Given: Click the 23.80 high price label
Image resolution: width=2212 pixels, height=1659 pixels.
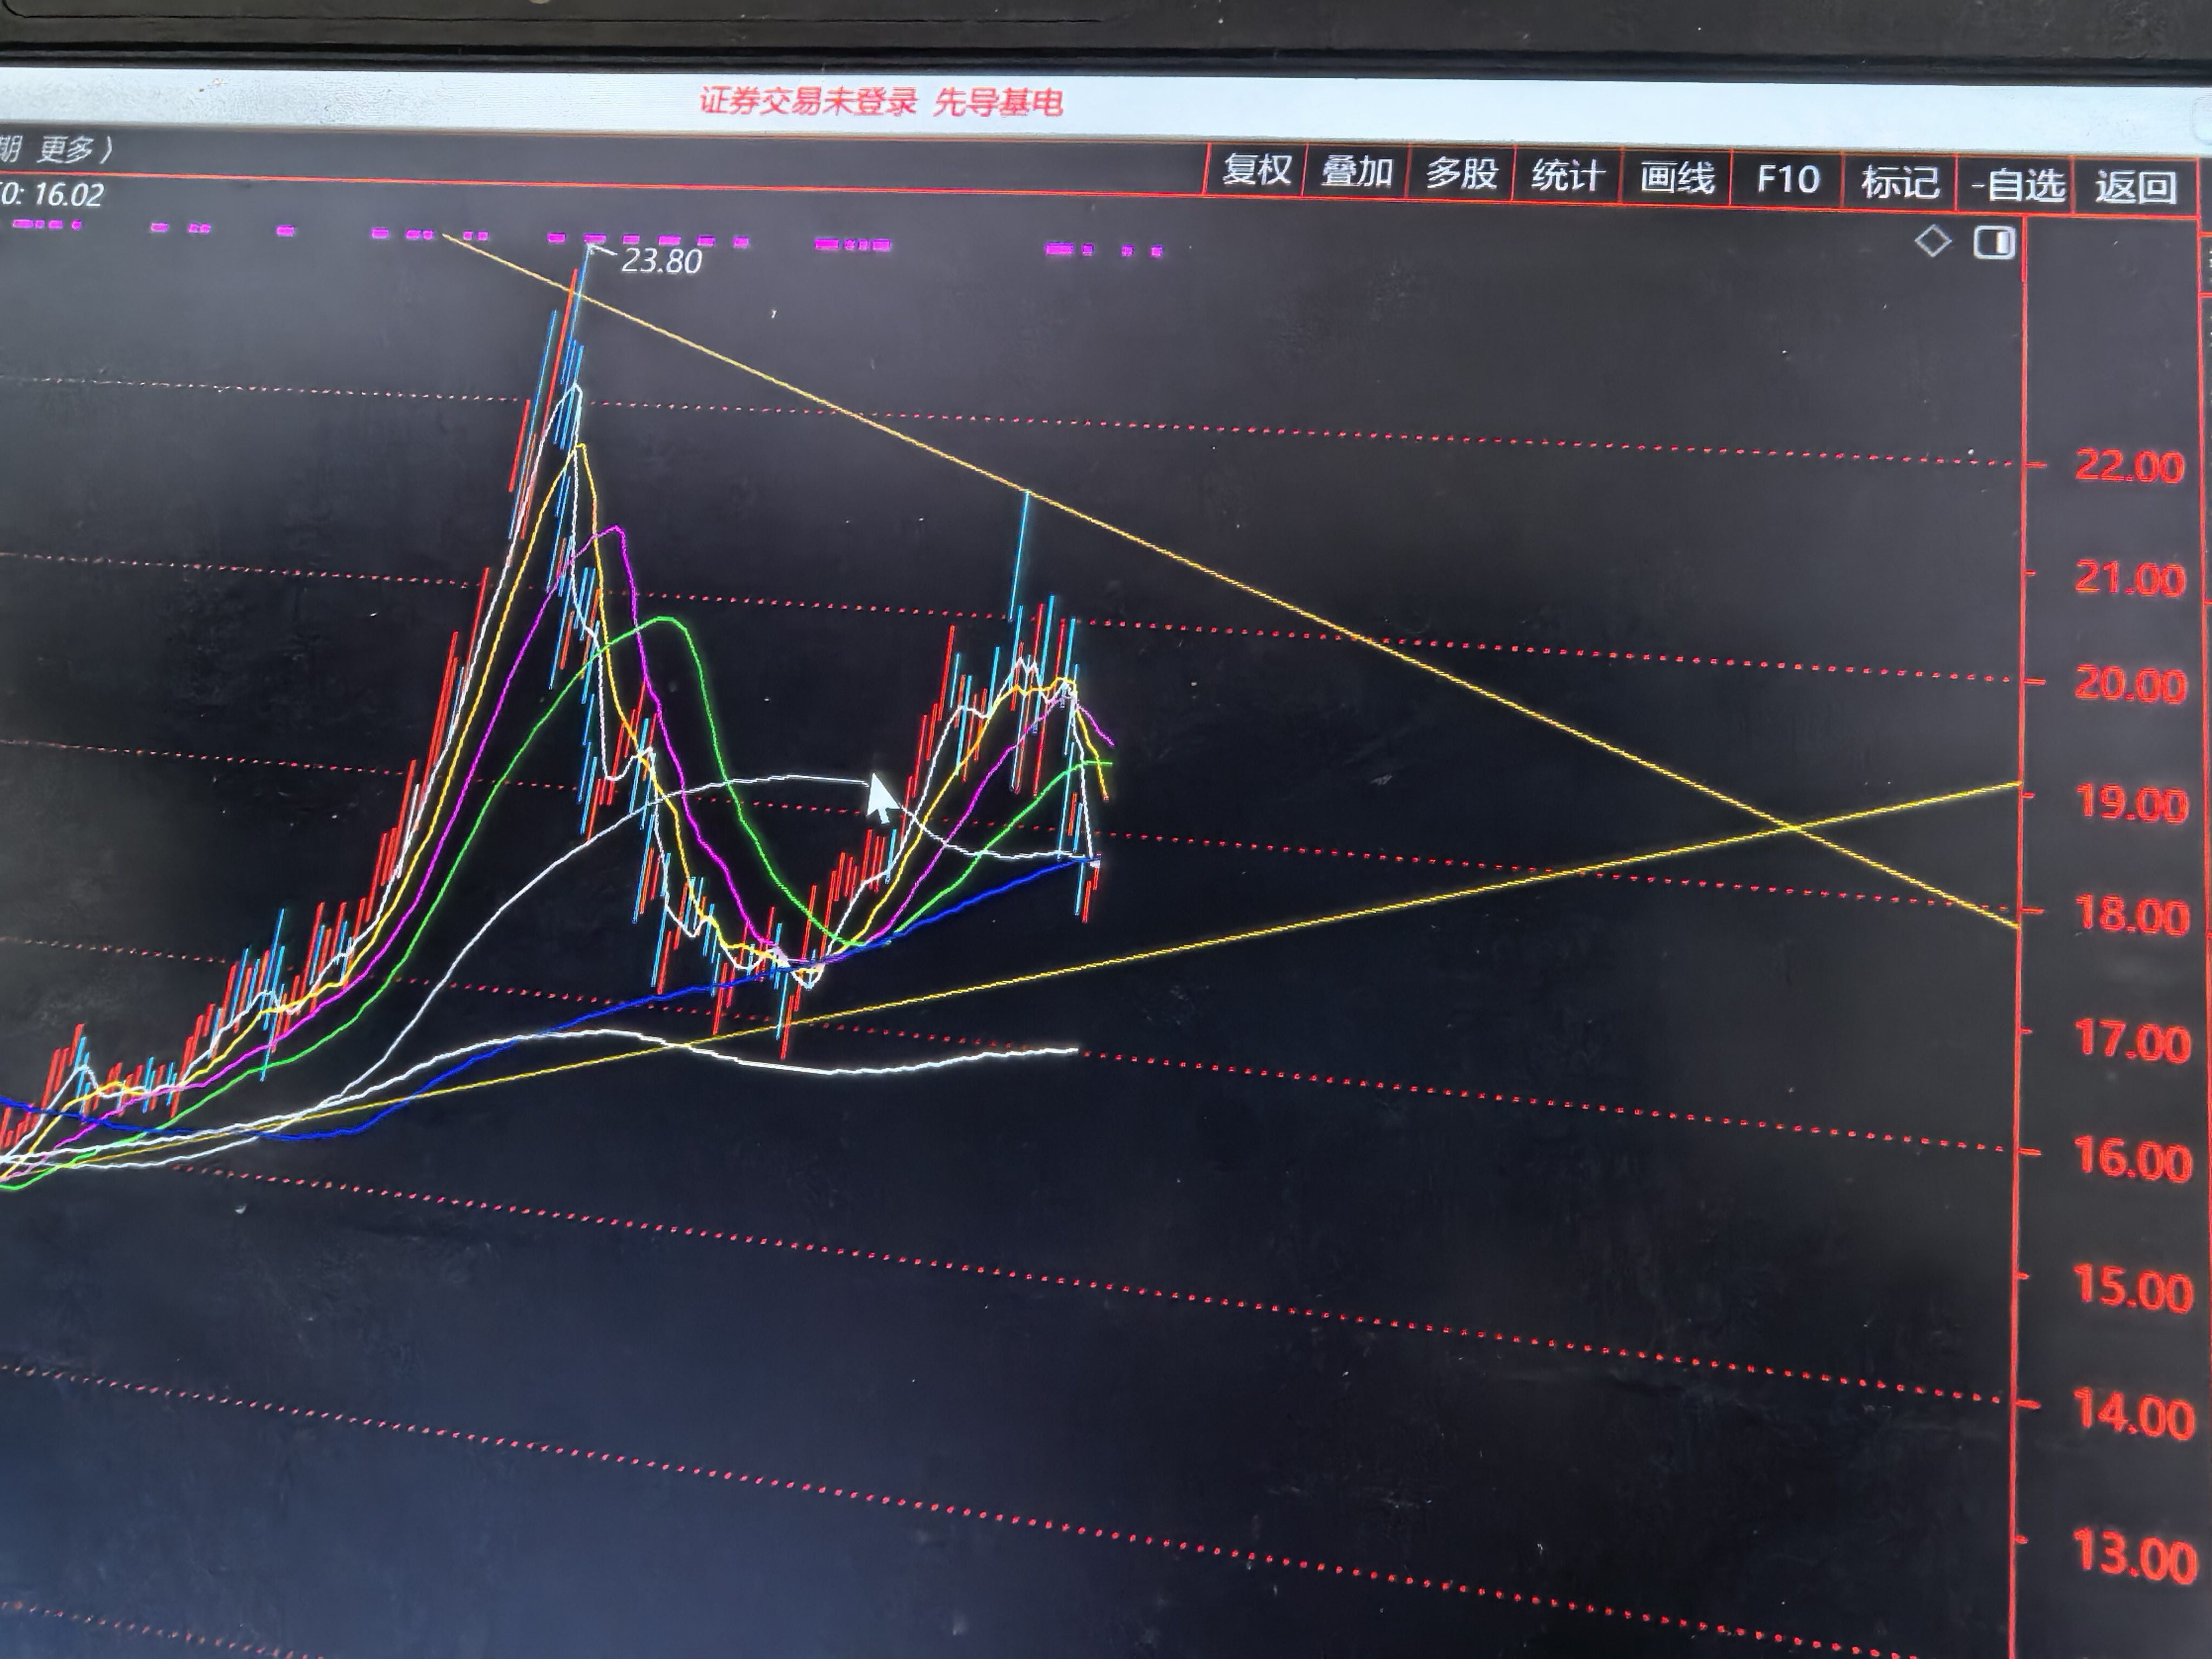Looking at the screenshot, I should tap(661, 262).
